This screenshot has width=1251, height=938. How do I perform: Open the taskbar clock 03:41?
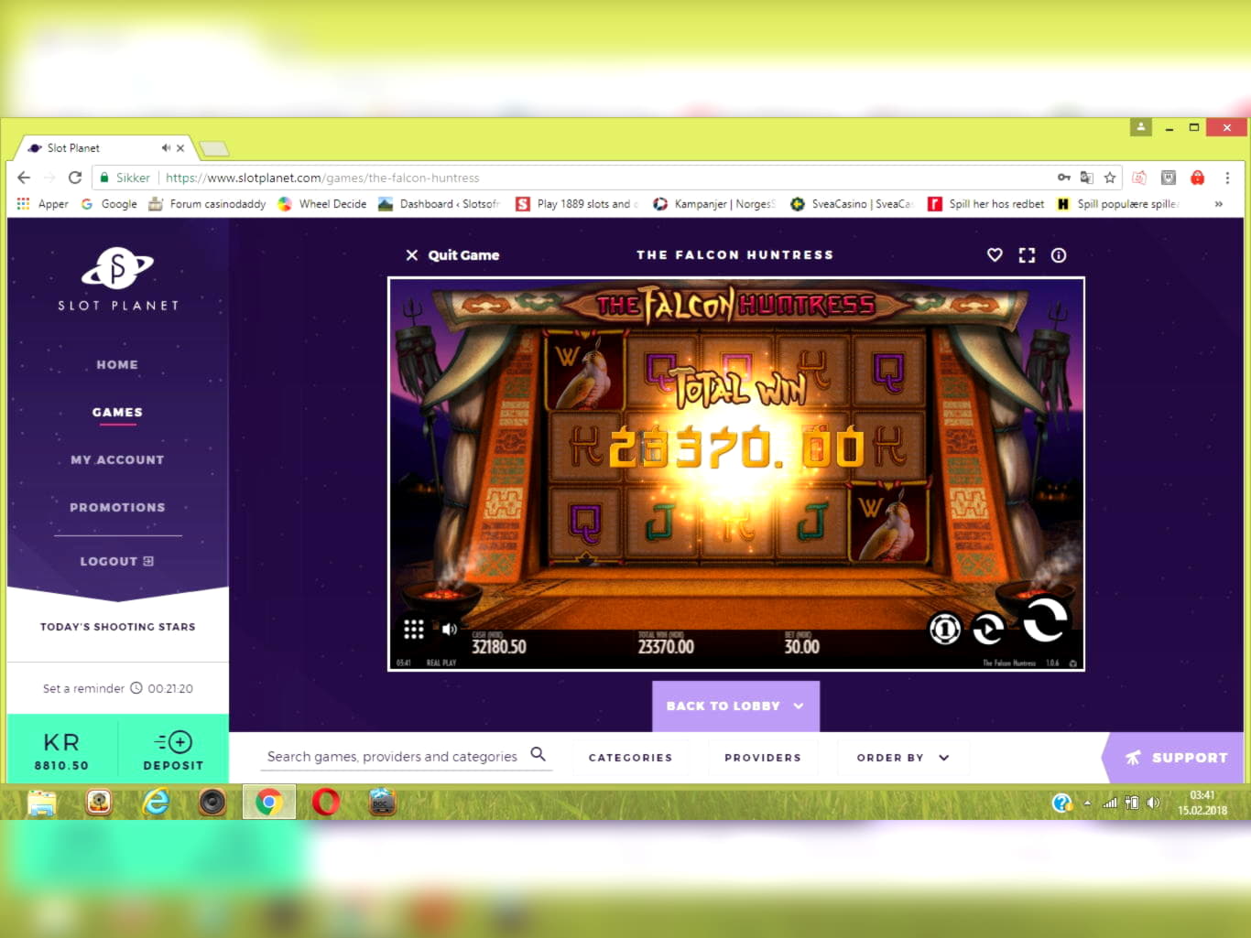pyautogui.click(x=1202, y=803)
